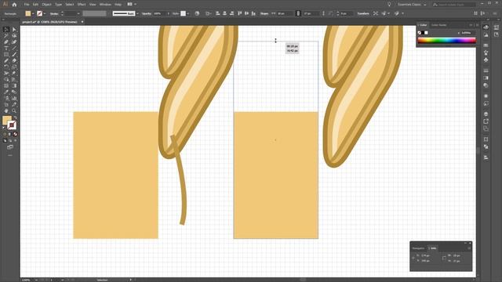Select the Curvature tool
This screenshot has height=282, width=502.
tap(14, 42)
